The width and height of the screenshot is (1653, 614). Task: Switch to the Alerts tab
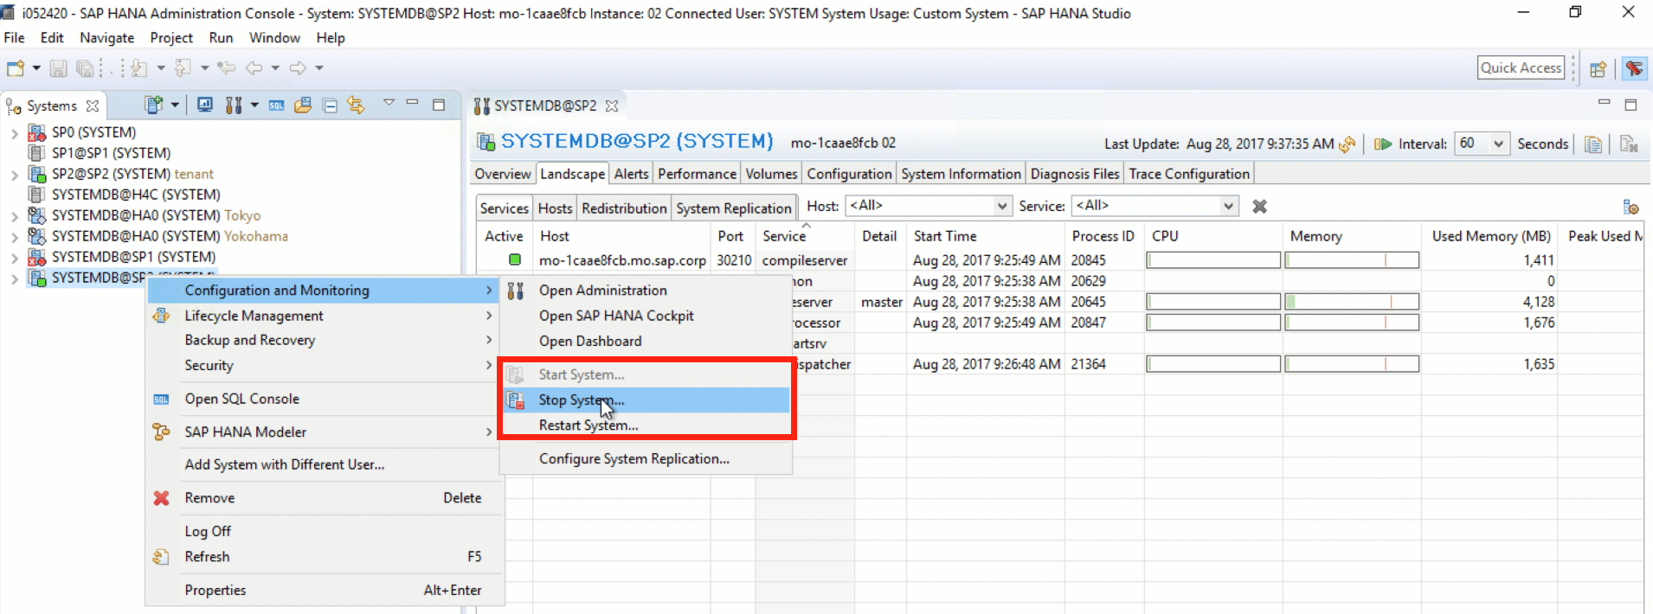coord(631,174)
